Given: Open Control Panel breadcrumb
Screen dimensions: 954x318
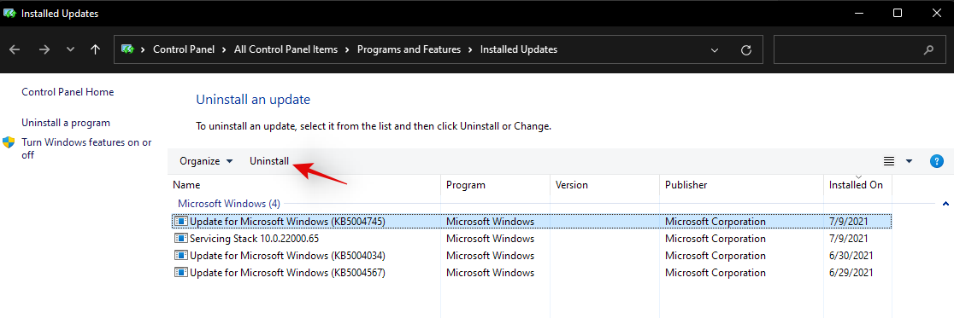Looking at the screenshot, I should (x=184, y=49).
